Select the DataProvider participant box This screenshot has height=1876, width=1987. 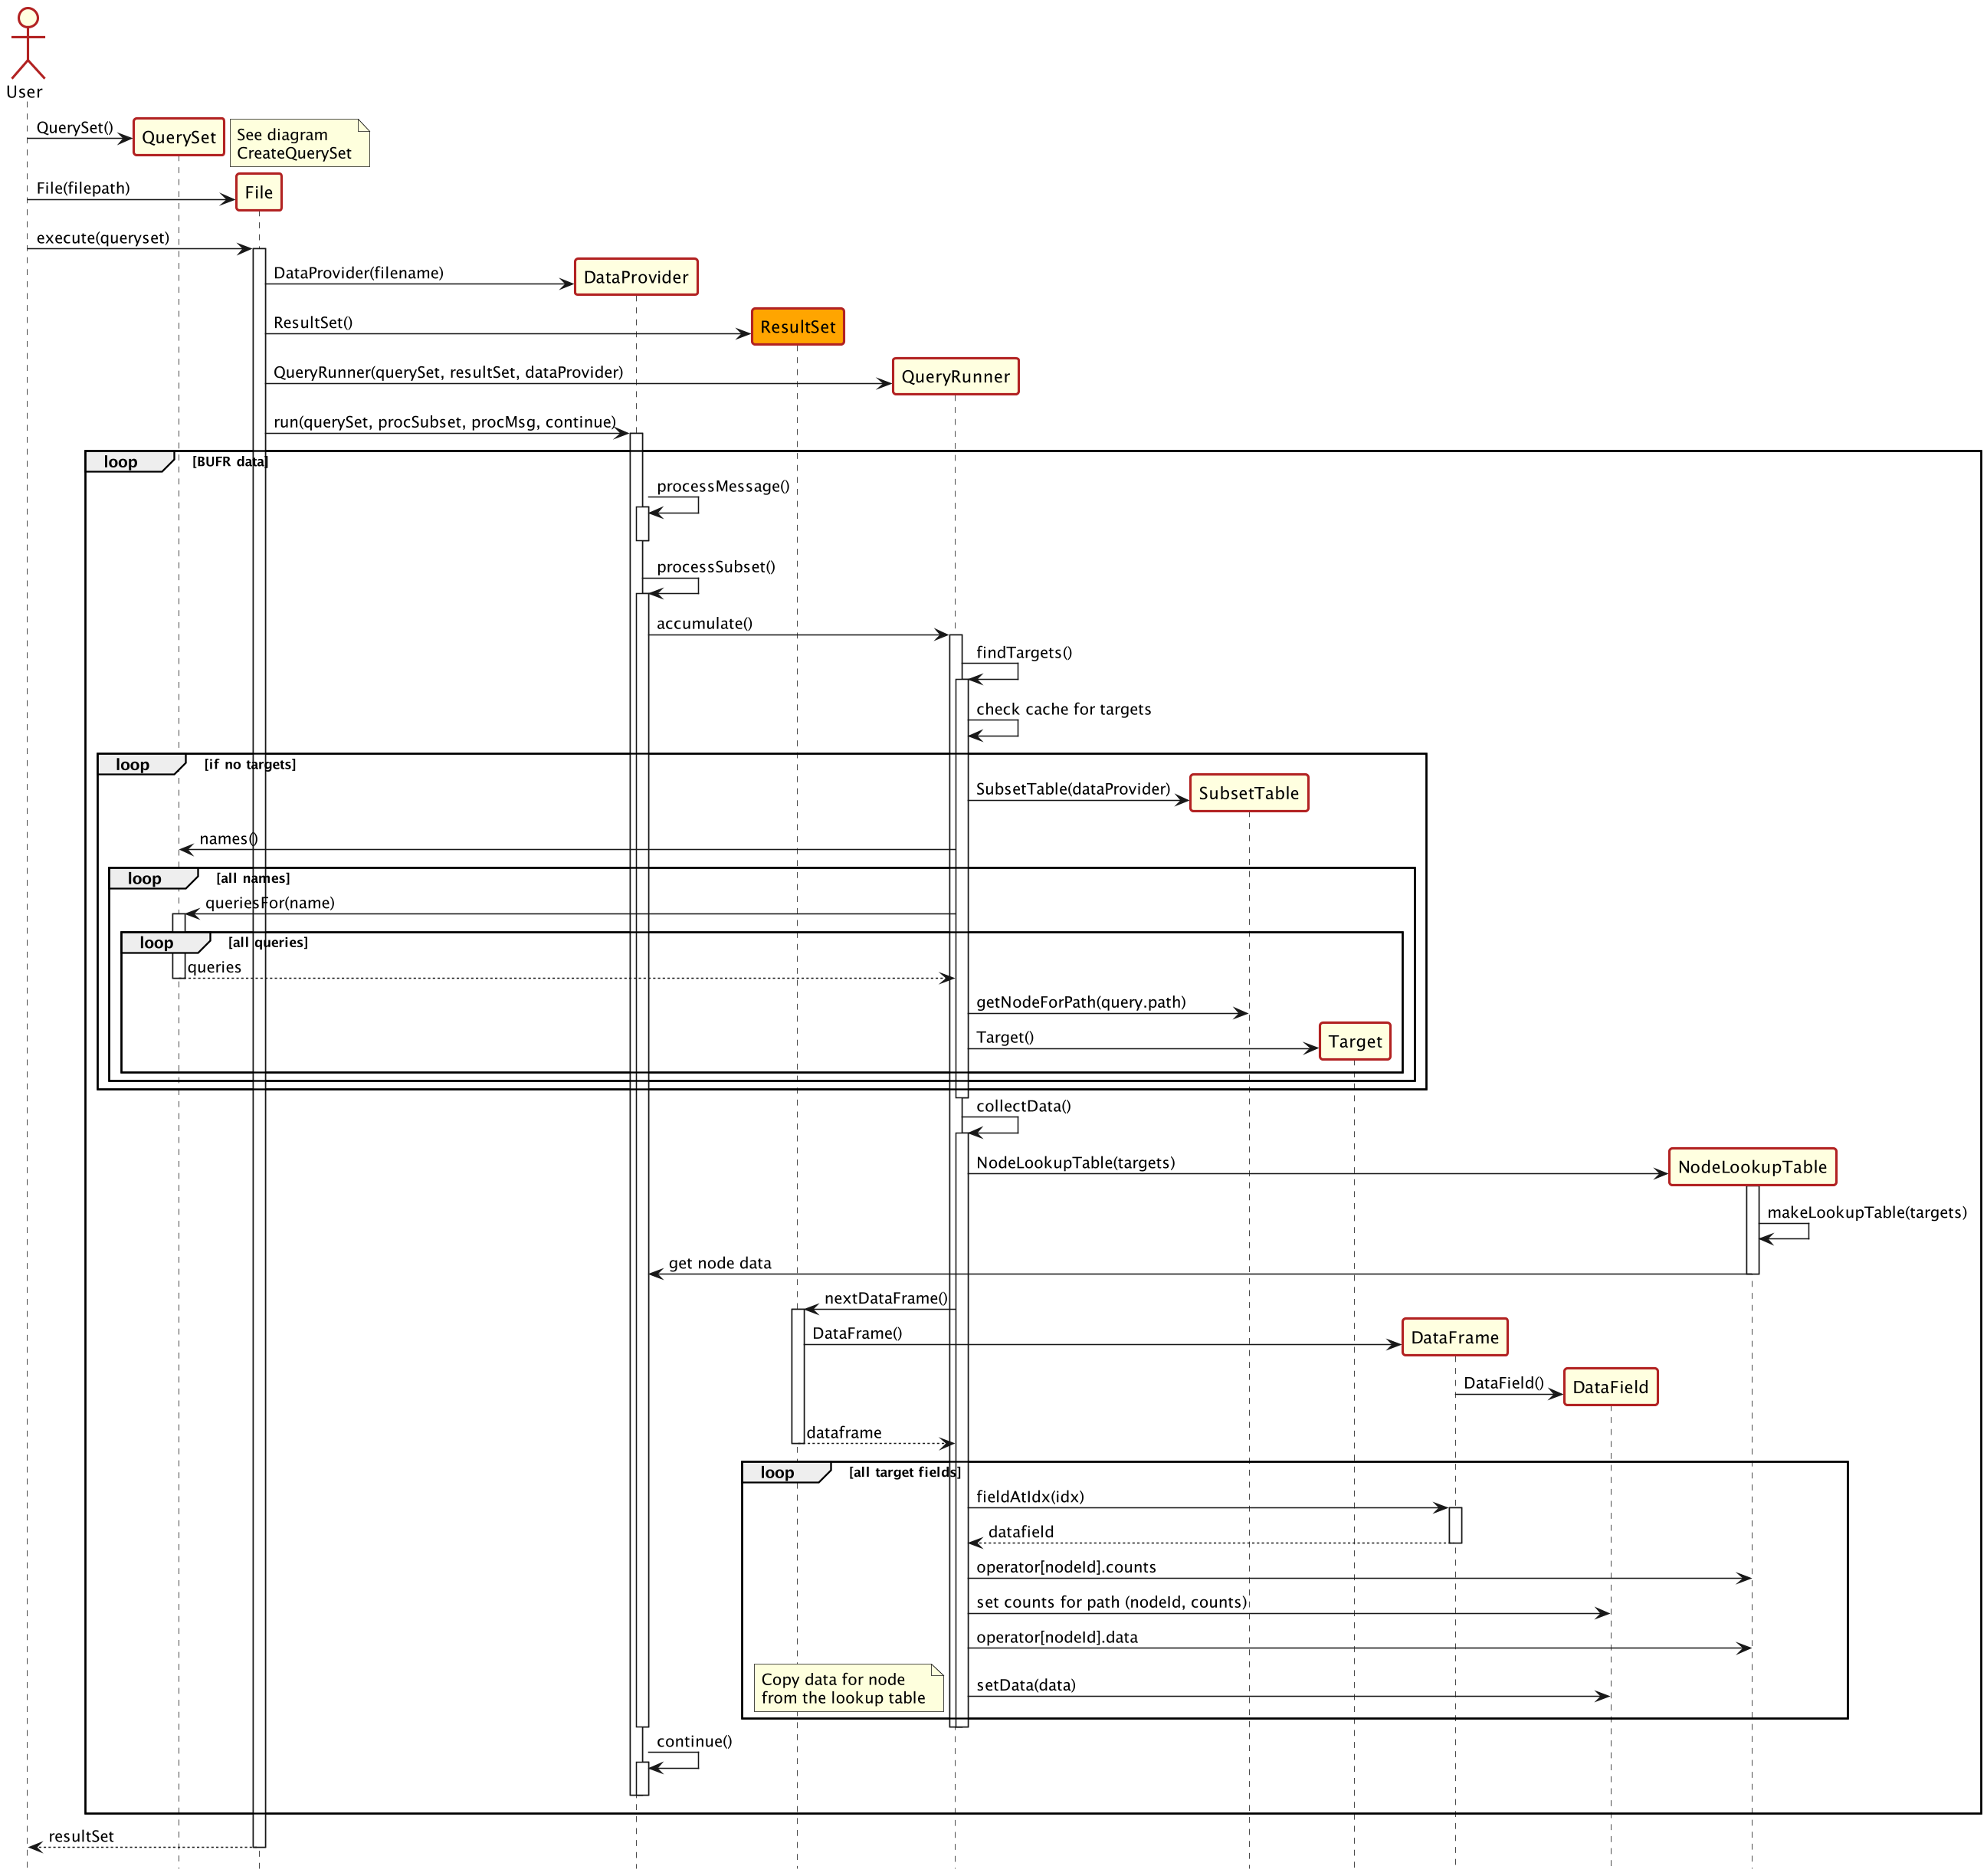[x=635, y=277]
